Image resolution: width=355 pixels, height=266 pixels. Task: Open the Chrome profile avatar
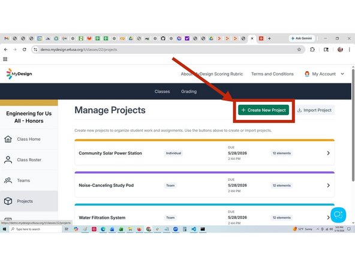coord(340,50)
